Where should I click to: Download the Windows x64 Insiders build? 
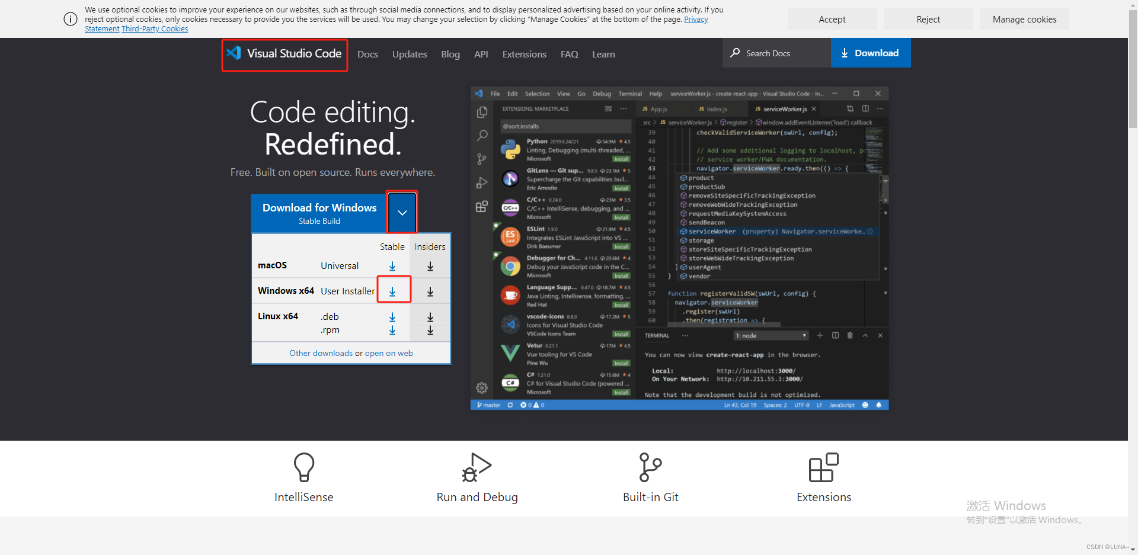point(430,291)
